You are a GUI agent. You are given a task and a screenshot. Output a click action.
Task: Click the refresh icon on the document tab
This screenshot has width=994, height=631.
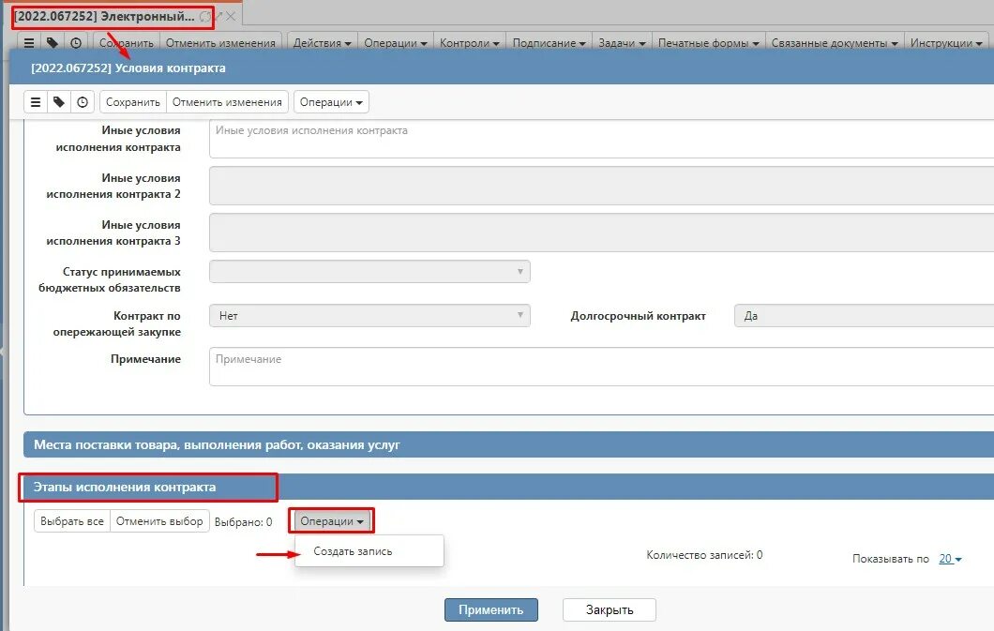point(204,17)
